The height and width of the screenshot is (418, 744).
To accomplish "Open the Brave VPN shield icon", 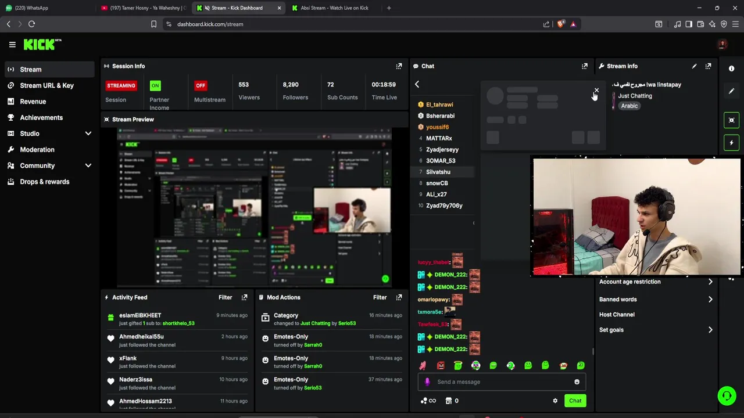I will pyautogui.click(x=724, y=24).
